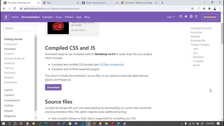The width and height of the screenshot is (224, 126).
Task: Collapse the Getting started sidebar section
Action: pyautogui.click(x=13, y=39)
